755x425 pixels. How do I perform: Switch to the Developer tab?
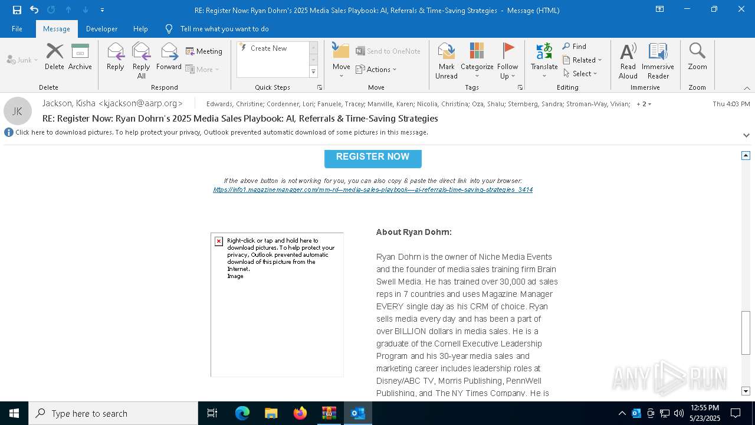(x=101, y=29)
